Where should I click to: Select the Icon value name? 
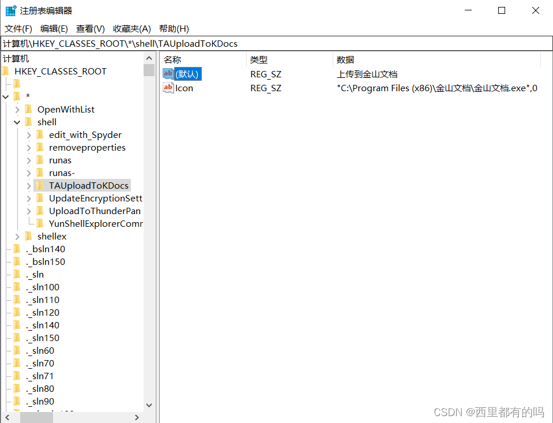tap(184, 88)
